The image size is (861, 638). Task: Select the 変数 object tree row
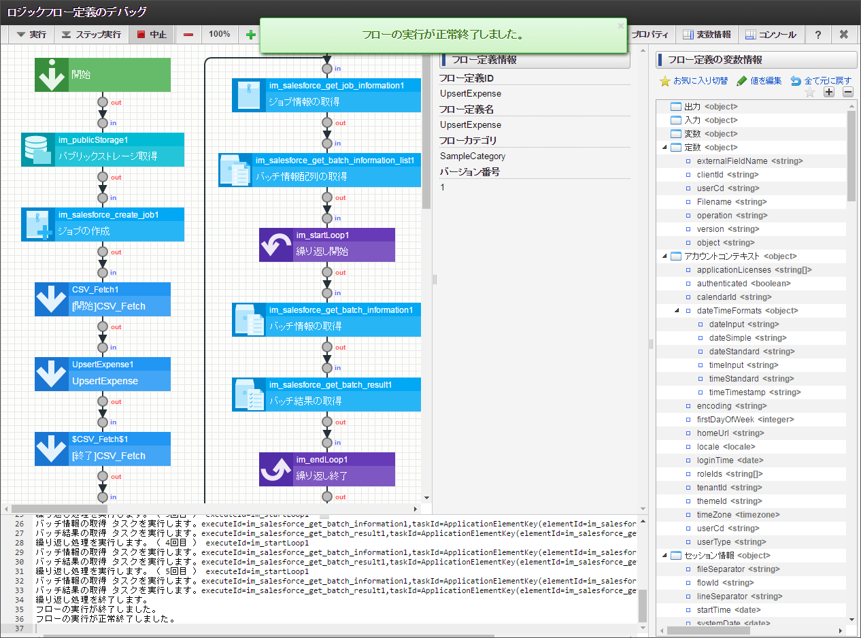[752, 134]
